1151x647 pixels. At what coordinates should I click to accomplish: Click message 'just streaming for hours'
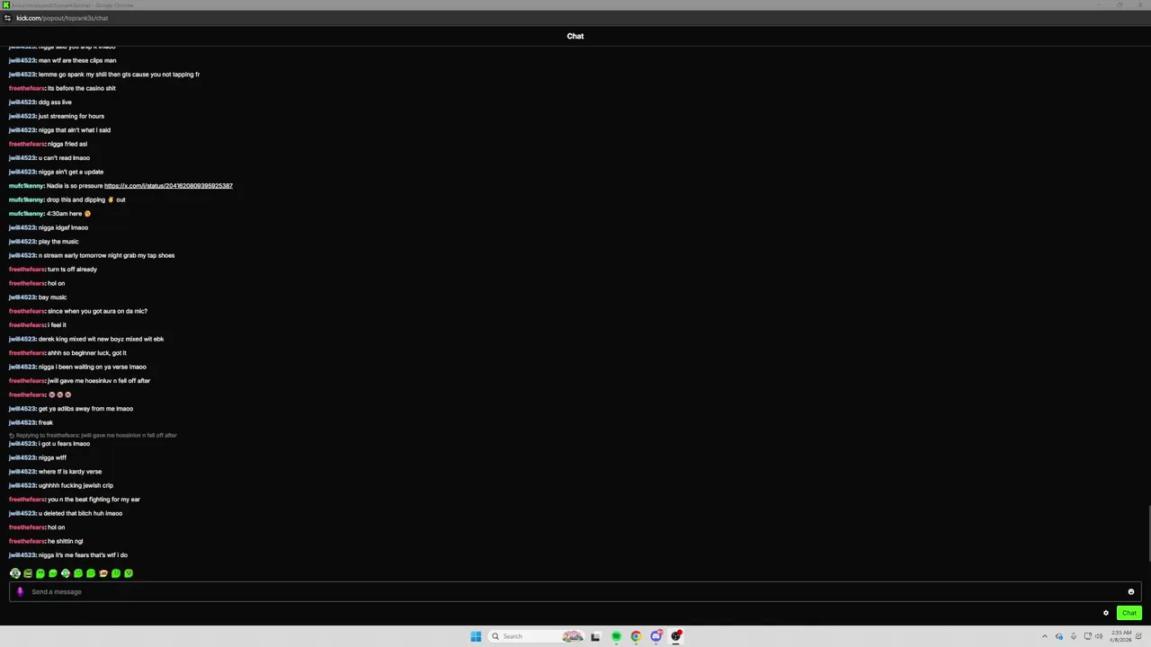[71, 116]
